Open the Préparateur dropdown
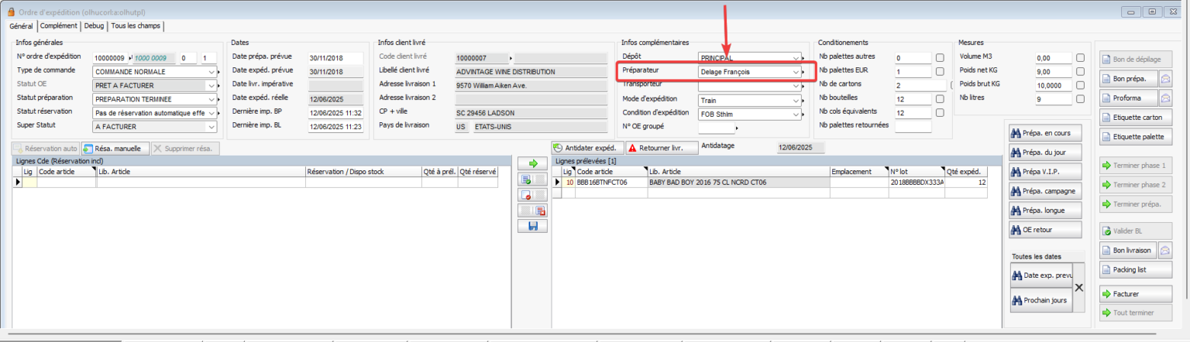This screenshot has width=1190, height=342. click(796, 72)
